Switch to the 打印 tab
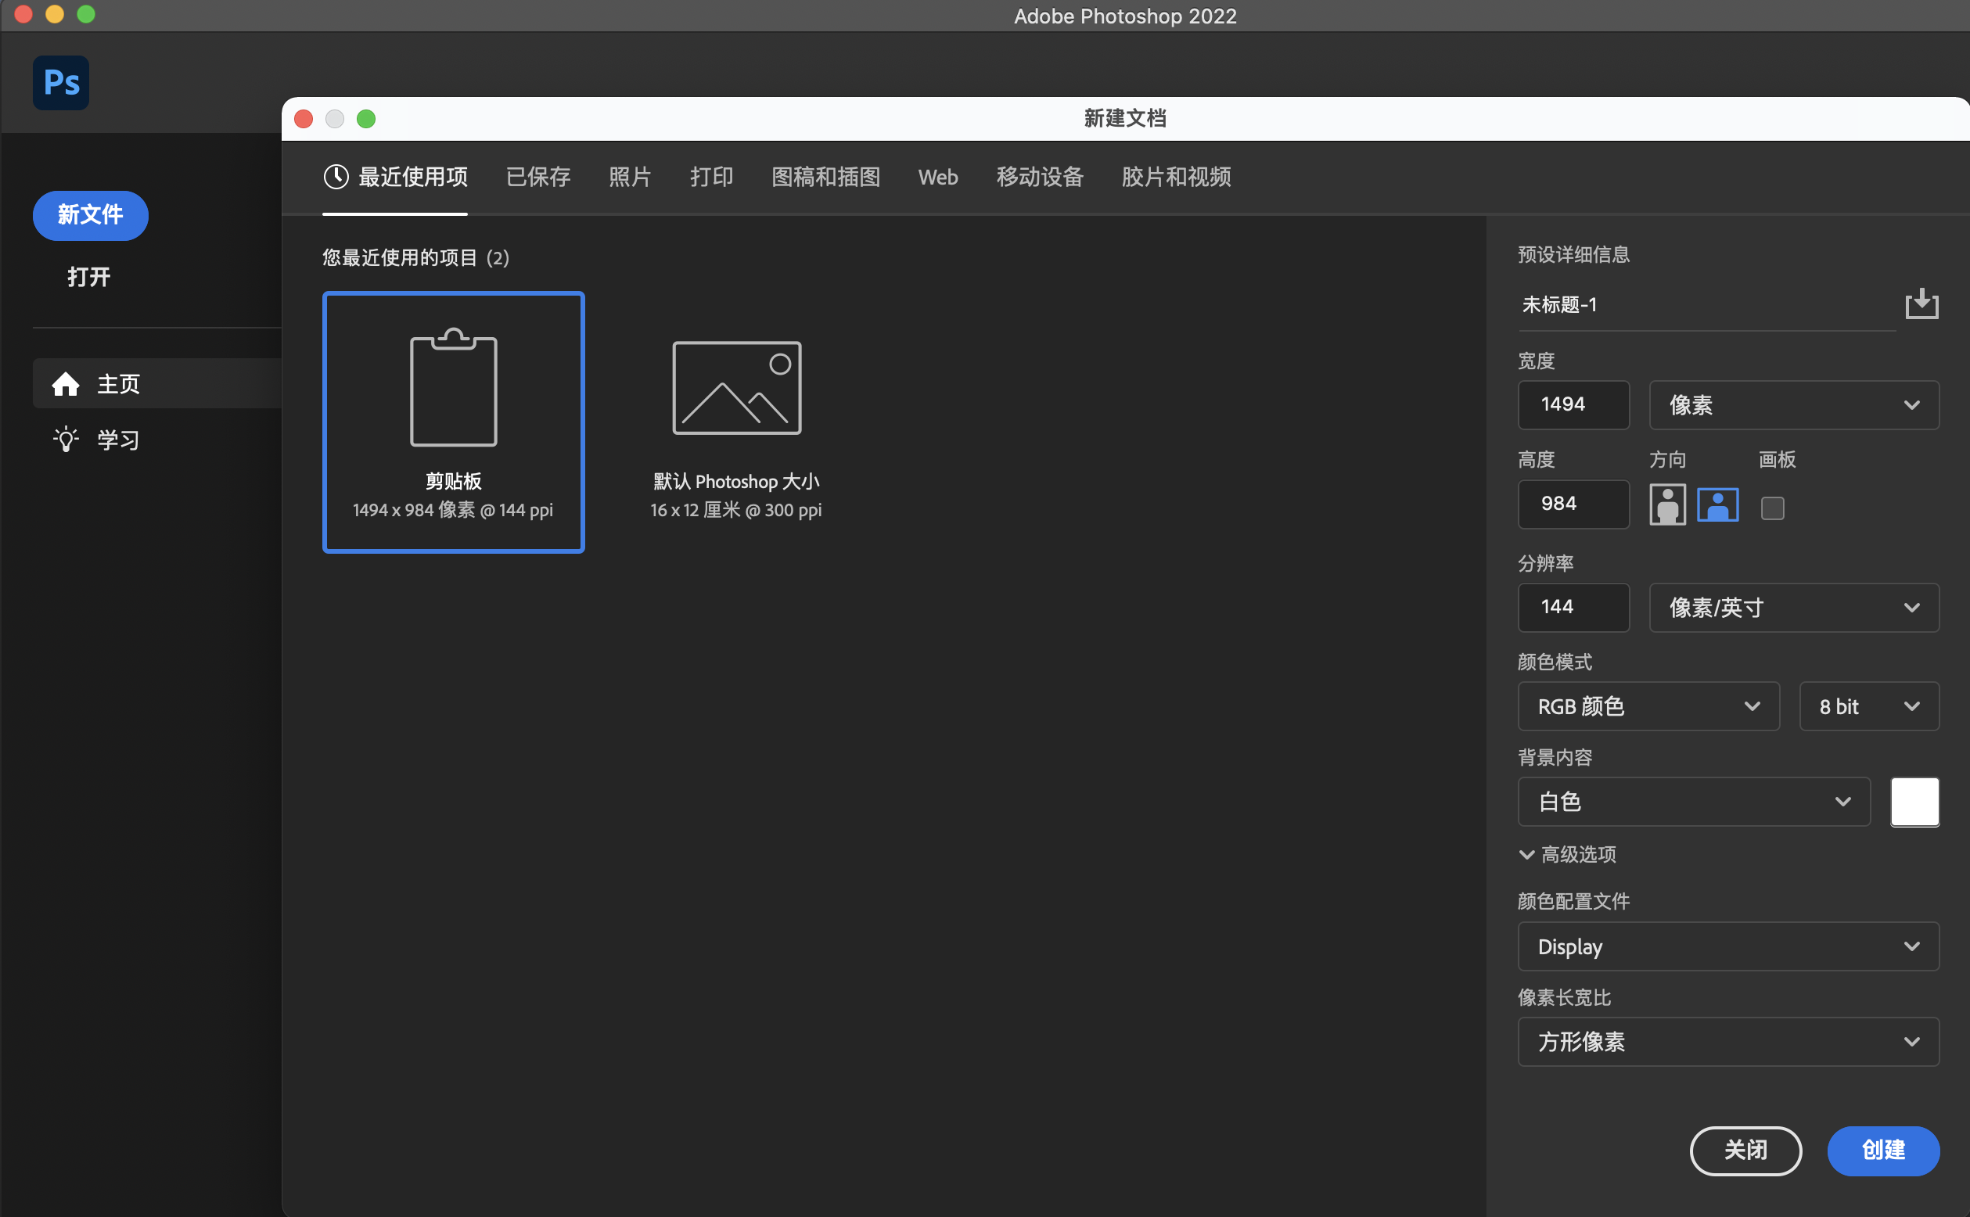This screenshot has width=1970, height=1217. point(712,177)
